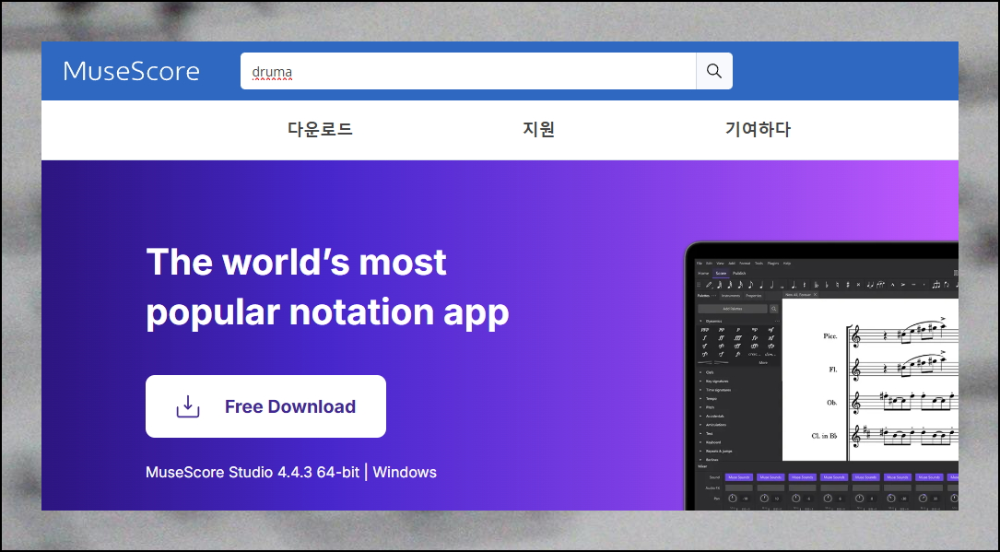Open the 지원 menu item
The height and width of the screenshot is (552, 1000).
pyautogui.click(x=539, y=129)
